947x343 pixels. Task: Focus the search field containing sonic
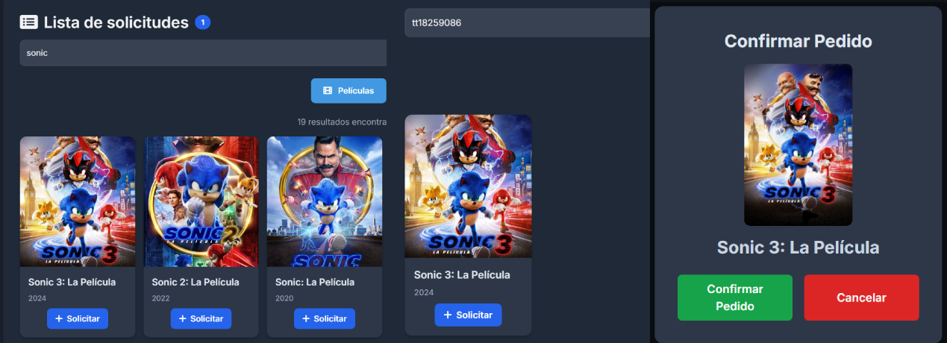click(201, 53)
